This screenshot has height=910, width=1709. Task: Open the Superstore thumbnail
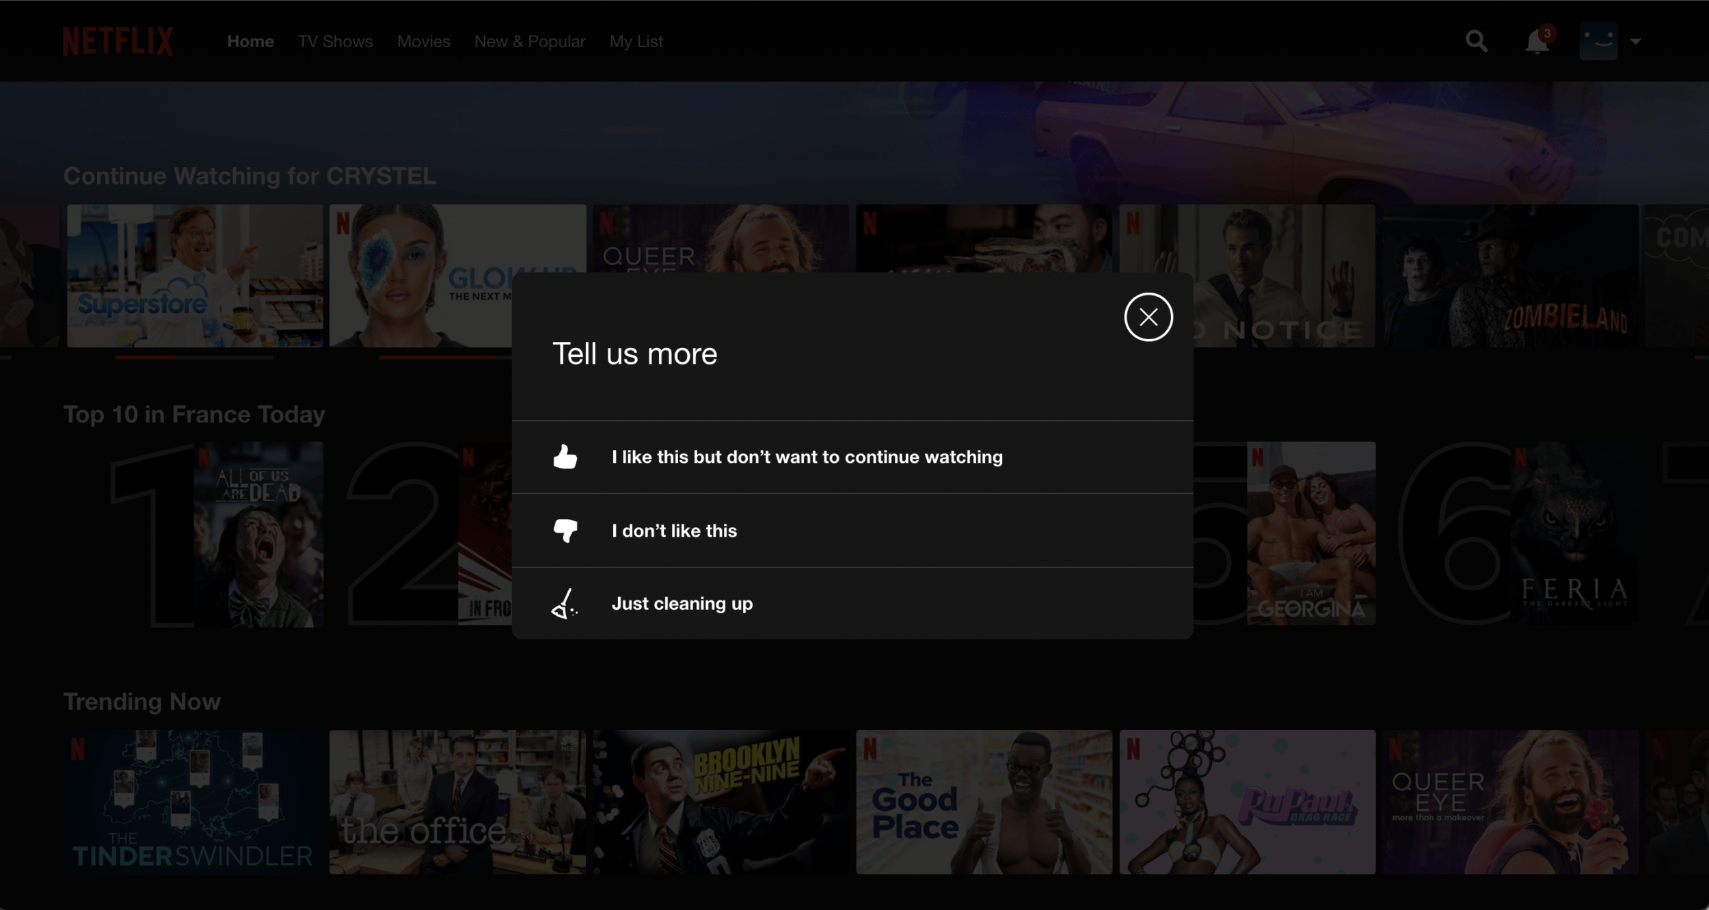(195, 276)
